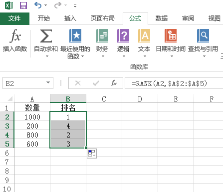
Task: Switch to the 数据 tab
Action: point(162,18)
